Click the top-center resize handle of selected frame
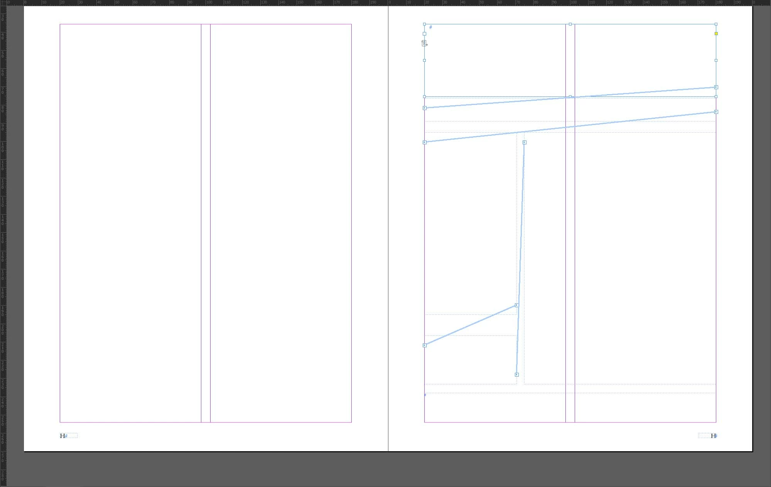The height and width of the screenshot is (487, 771). click(x=570, y=24)
